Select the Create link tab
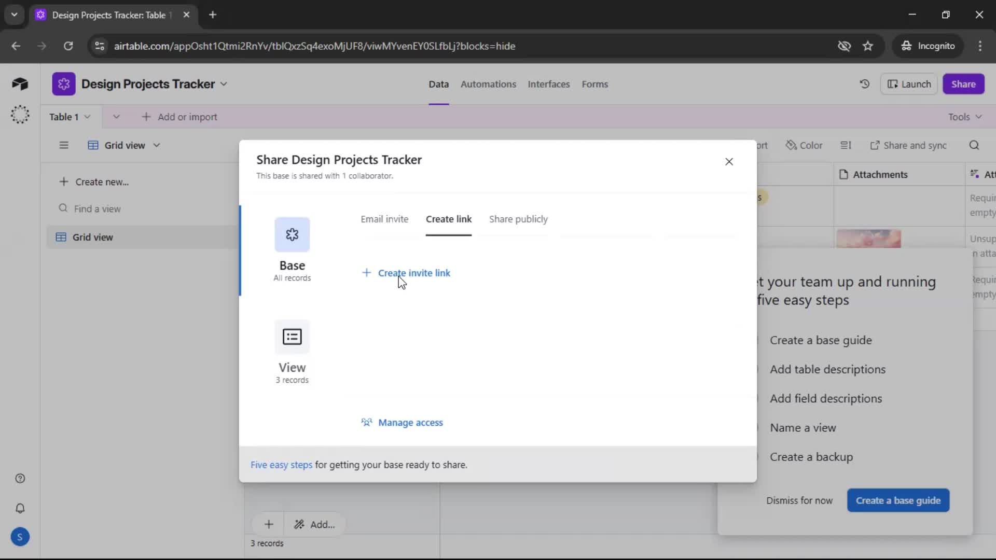This screenshot has height=560, width=996. coord(448,219)
